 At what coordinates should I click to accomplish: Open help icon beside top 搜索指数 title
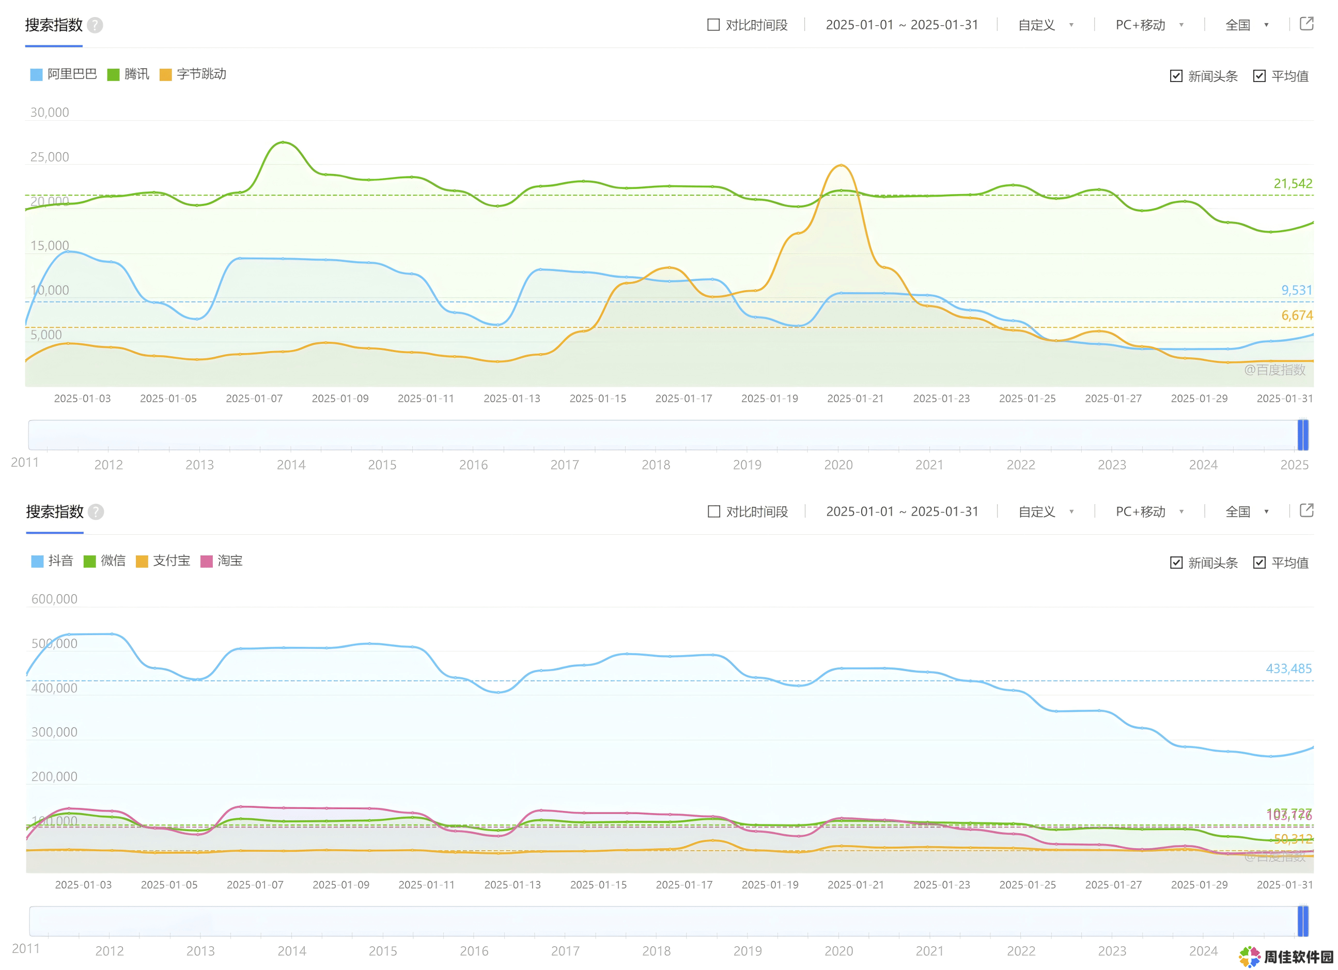(x=95, y=25)
